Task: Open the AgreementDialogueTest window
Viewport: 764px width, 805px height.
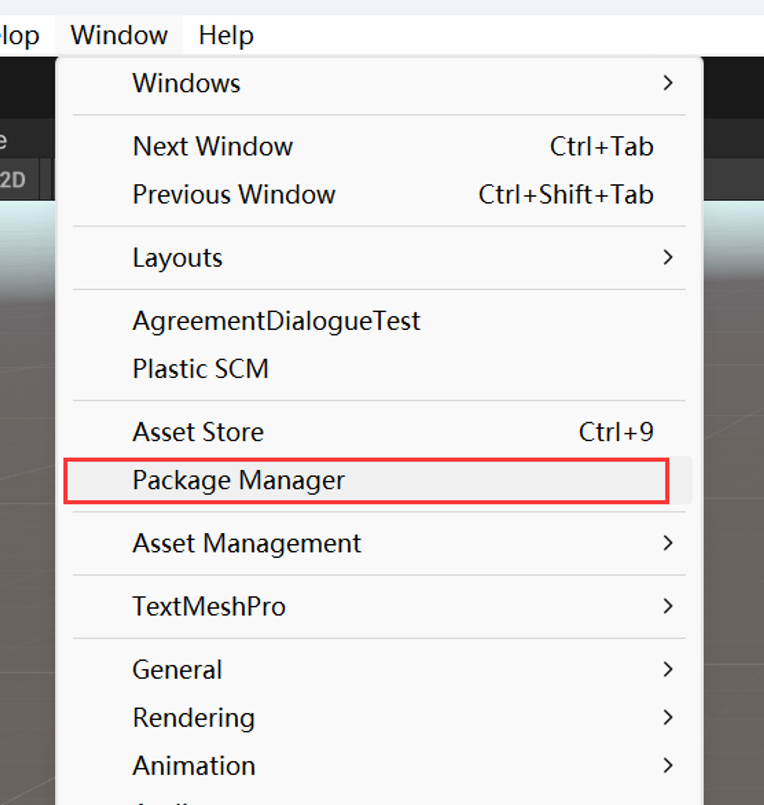Action: [x=276, y=321]
